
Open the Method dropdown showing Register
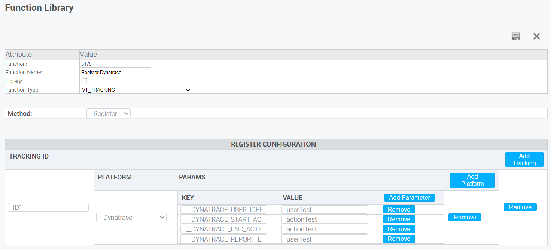click(x=108, y=113)
